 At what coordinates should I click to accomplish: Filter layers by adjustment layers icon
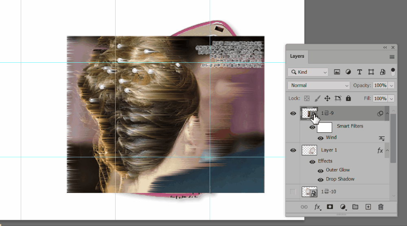[x=348, y=72]
